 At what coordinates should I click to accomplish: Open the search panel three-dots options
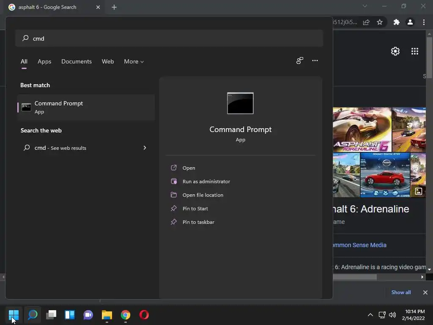point(315,61)
